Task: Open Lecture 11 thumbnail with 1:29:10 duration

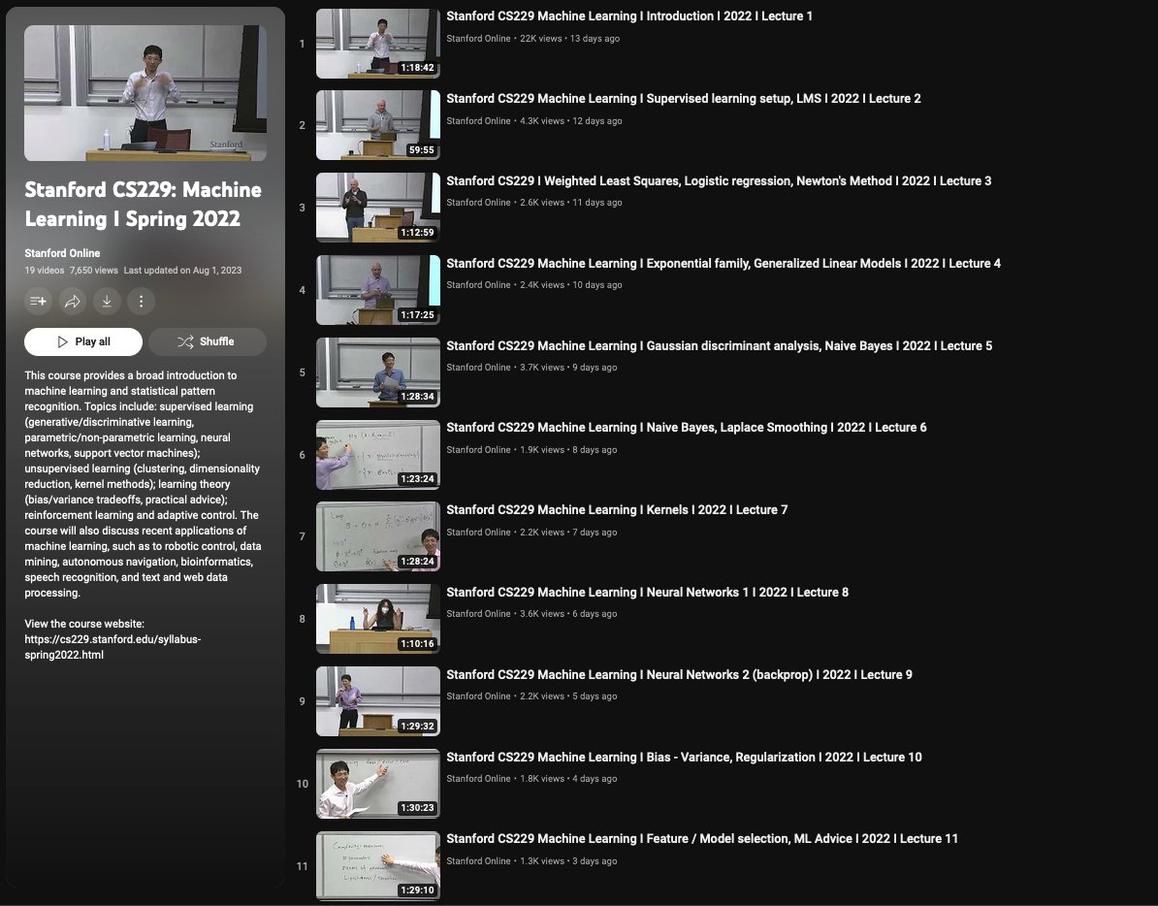Action: [x=378, y=866]
